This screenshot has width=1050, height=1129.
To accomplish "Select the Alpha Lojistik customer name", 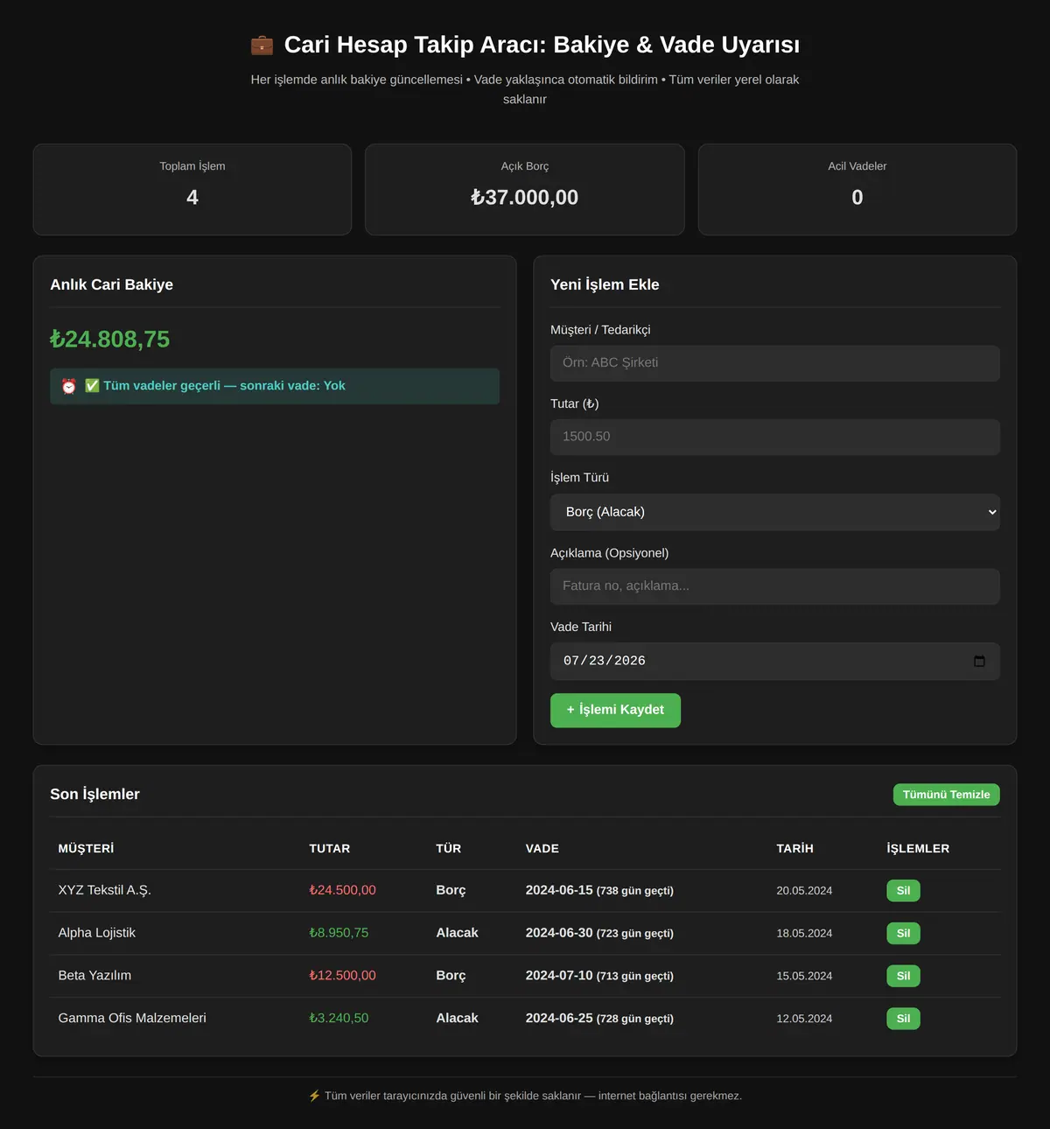I will pos(96,933).
